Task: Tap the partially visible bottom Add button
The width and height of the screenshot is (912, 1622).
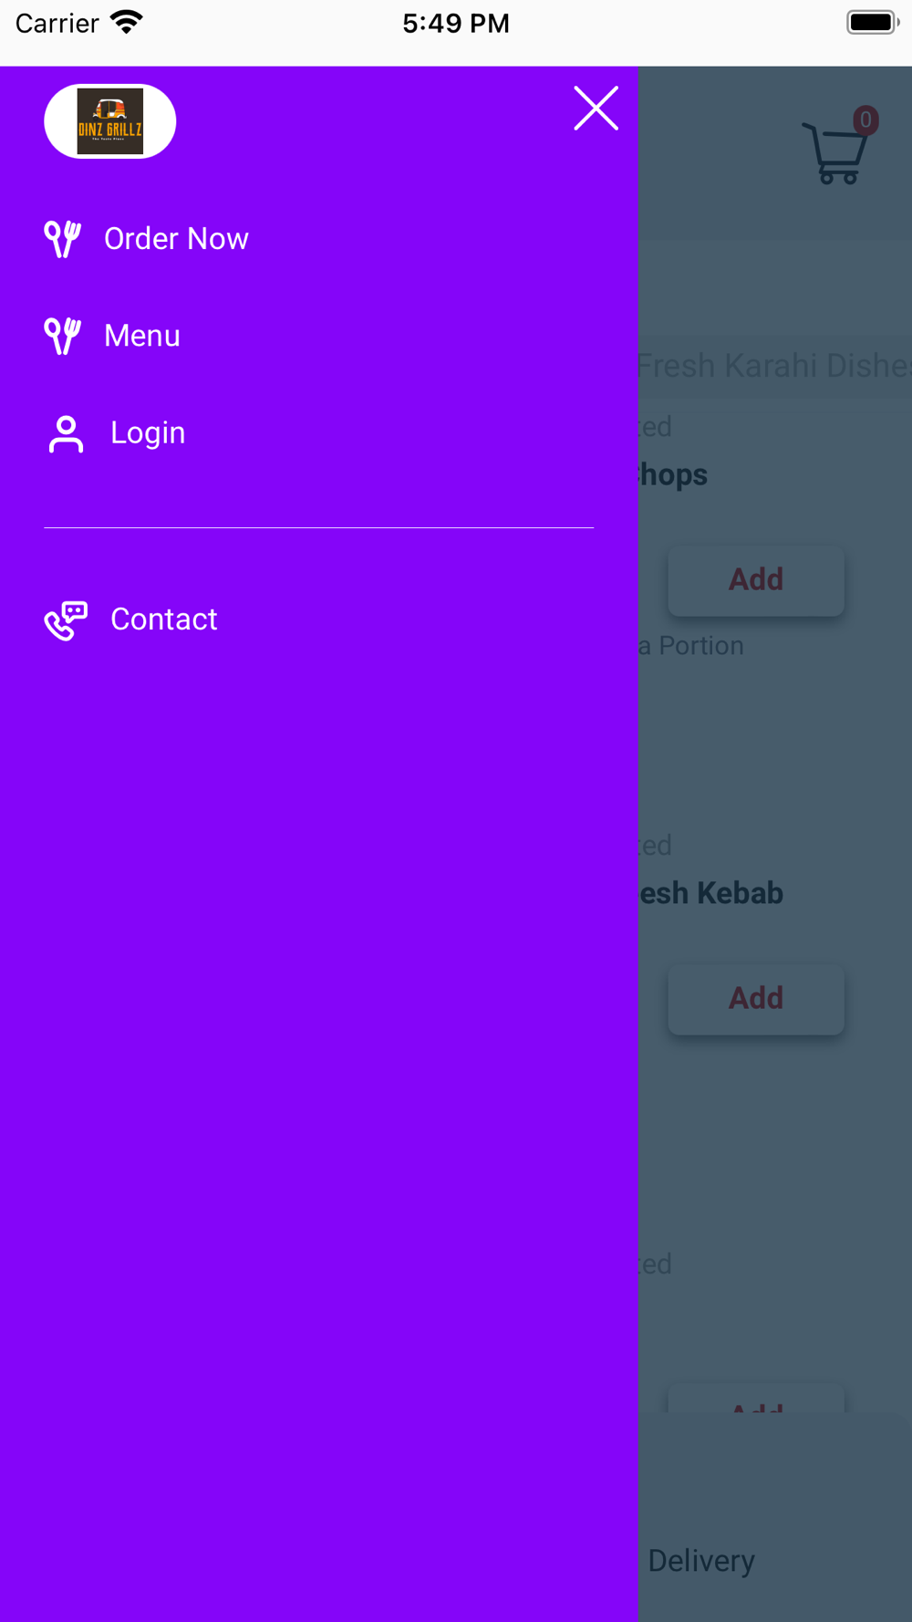Action: [756, 1399]
